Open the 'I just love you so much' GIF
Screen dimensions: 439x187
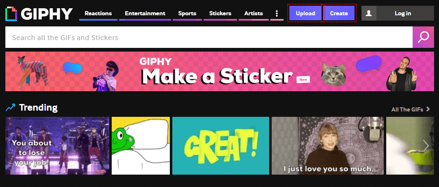click(328, 146)
